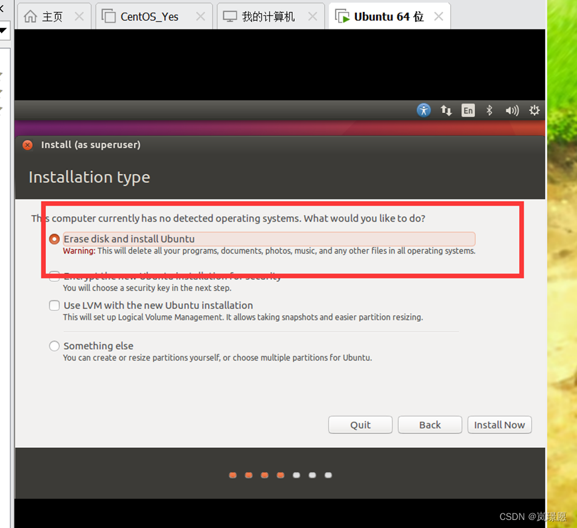
Task: Switch to the CentOS_Yes tab
Action: pos(150,15)
